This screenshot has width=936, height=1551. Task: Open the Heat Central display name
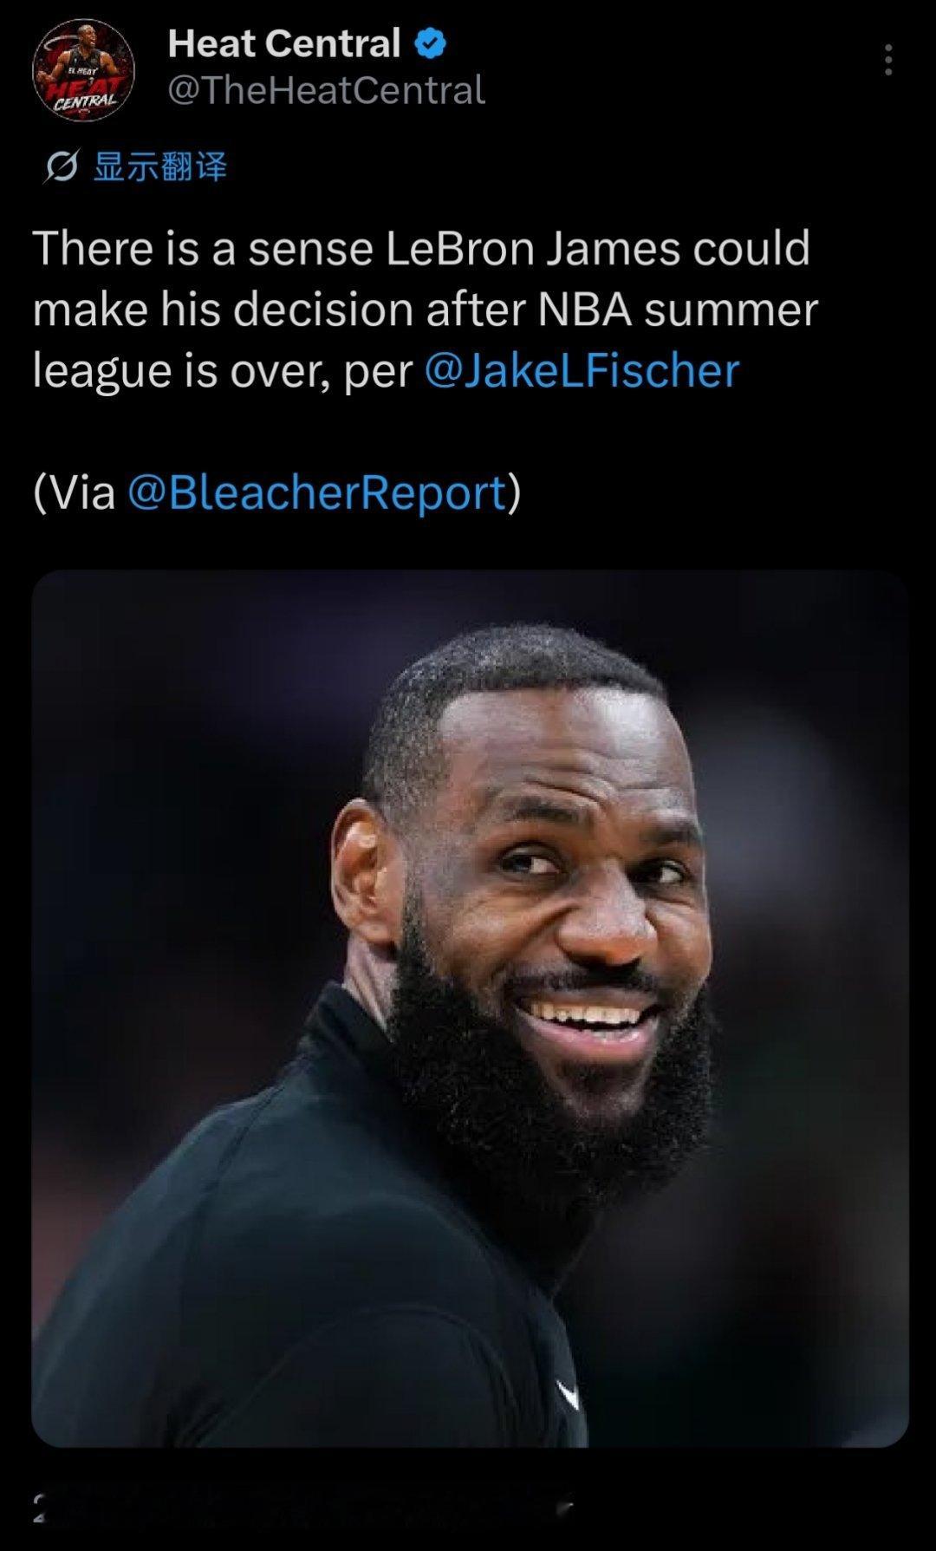283,43
